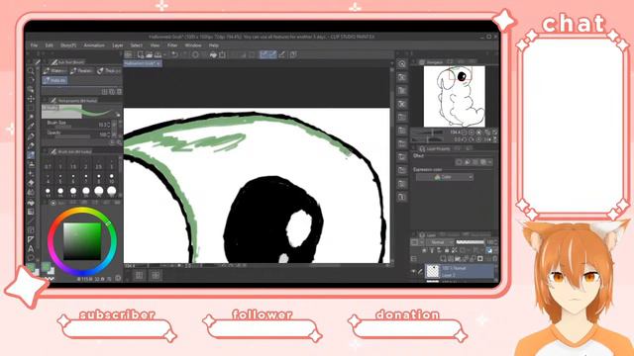Toggle Snap to Grid in command bar
The image size is (634, 356).
pyautogui.click(x=282, y=54)
